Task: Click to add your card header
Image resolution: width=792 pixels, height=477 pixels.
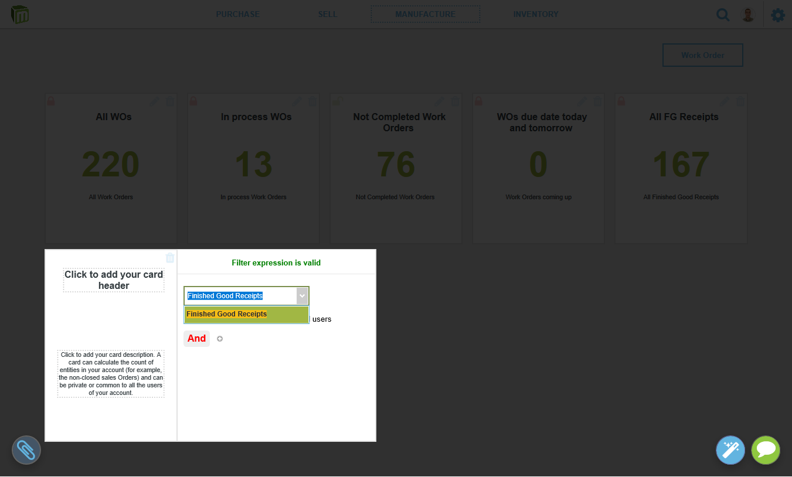Action: click(x=114, y=280)
